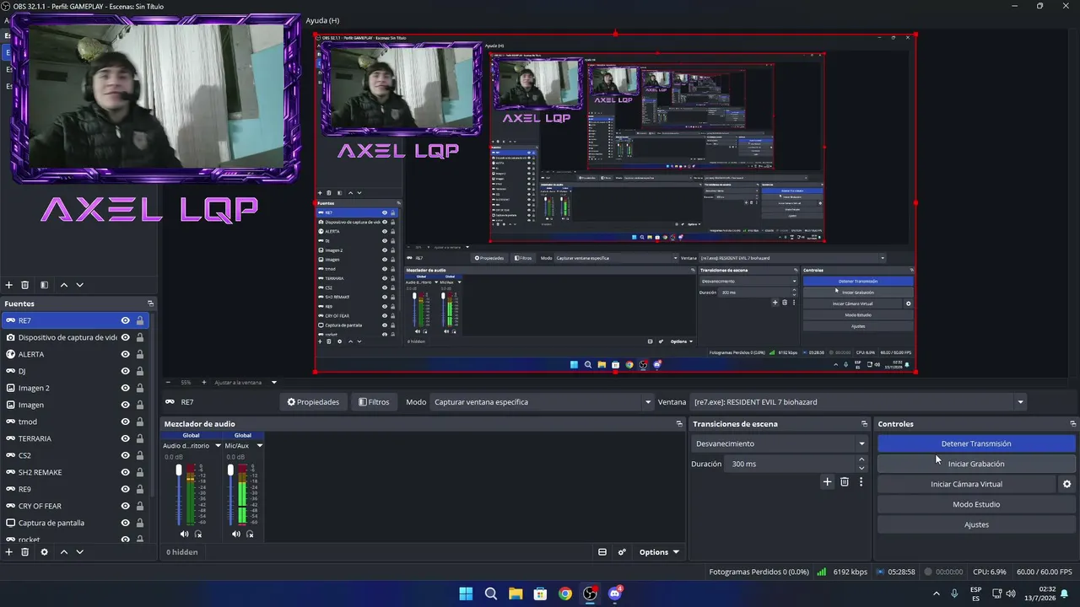1080x607 pixels.
Task: Click Detener Transmisión button
Action: click(976, 443)
